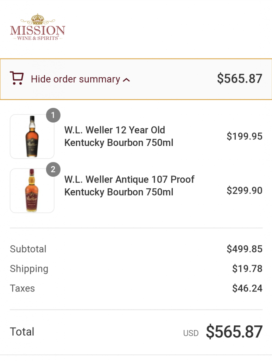
Task: Click the $46.24 taxes amount
Action: pos(247,288)
